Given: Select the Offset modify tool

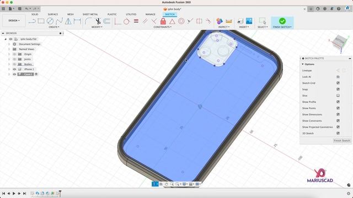Looking at the screenshot, I should pos(106,21).
